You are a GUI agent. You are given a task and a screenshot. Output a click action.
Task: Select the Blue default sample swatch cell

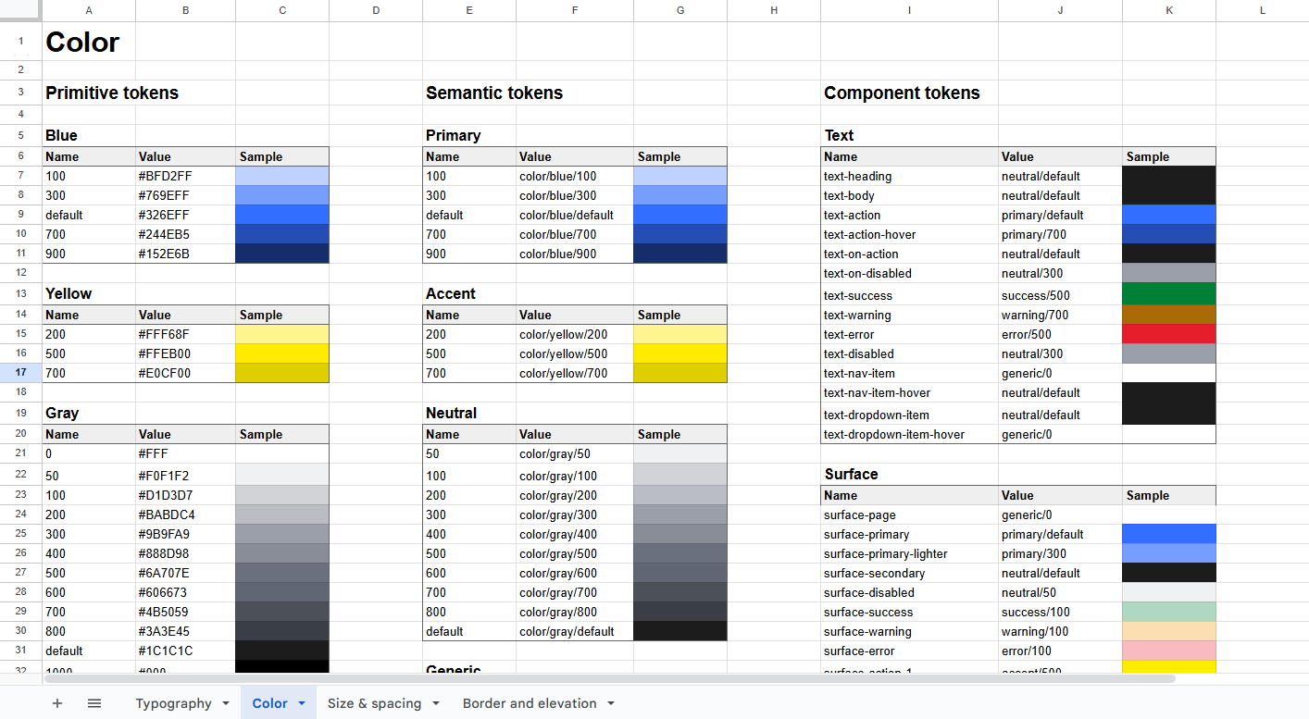point(281,215)
